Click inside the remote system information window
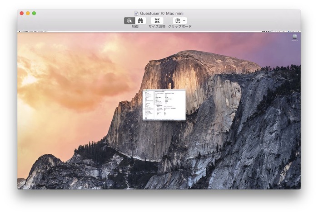Screen dimensions: 318x214 click(x=164, y=105)
